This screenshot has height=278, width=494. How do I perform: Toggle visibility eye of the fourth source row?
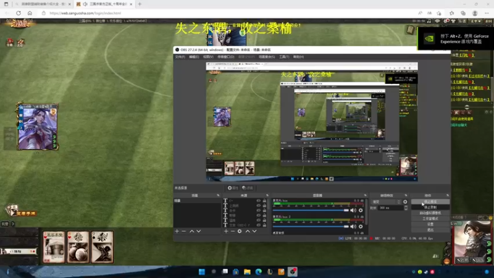click(259, 215)
